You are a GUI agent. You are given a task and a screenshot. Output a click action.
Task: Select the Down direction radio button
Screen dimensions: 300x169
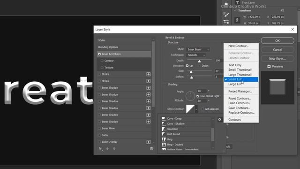point(199,66)
